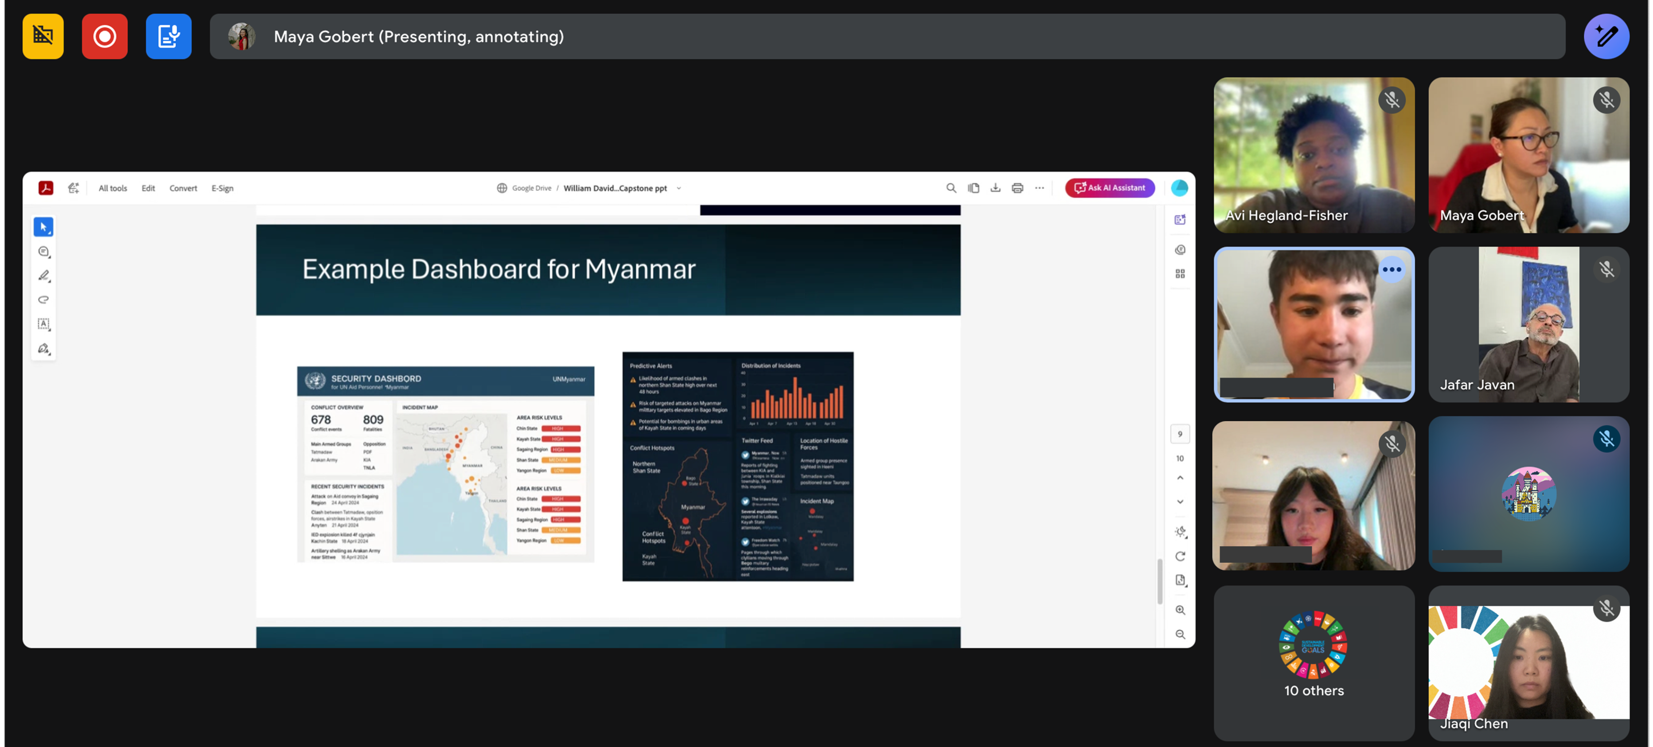Download the PDF file
Viewport: 1653px width, 747px height.
[x=995, y=188]
